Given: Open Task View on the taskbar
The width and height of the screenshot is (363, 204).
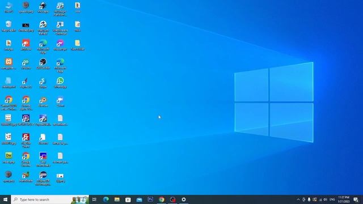Looking at the screenshot, I should pos(94,199).
